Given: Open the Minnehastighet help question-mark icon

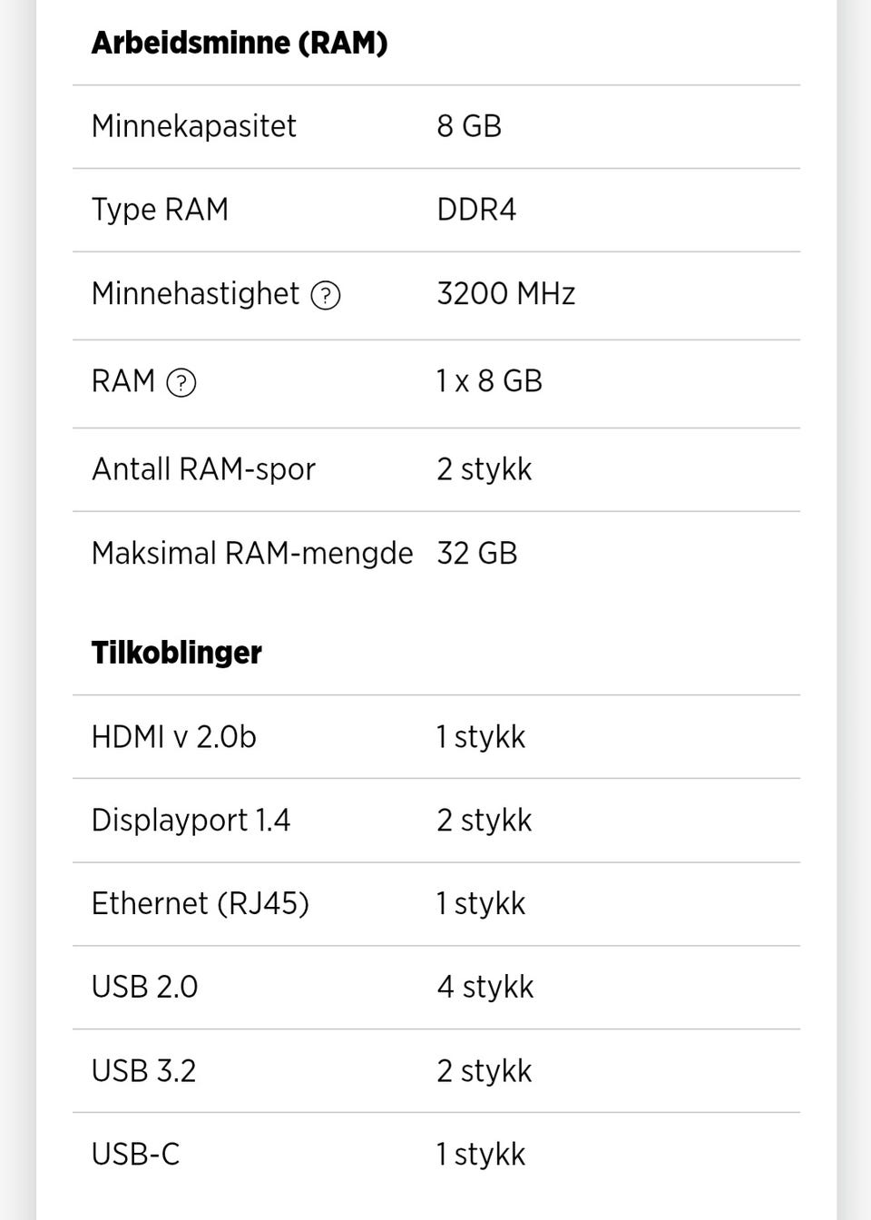Looking at the screenshot, I should coord(326,295).
